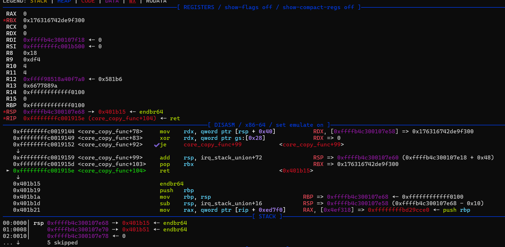
Task: Click the R13 value 0x6677889a
Action: (40, 86)
